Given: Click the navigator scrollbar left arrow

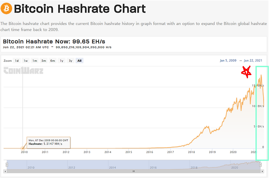Looking at the screenshot, I should tap(5, 172).
